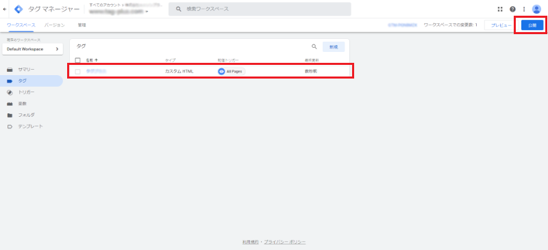Open the user account avatar
The width and height of the screenshot is (548, 250).
click(536, 10)
